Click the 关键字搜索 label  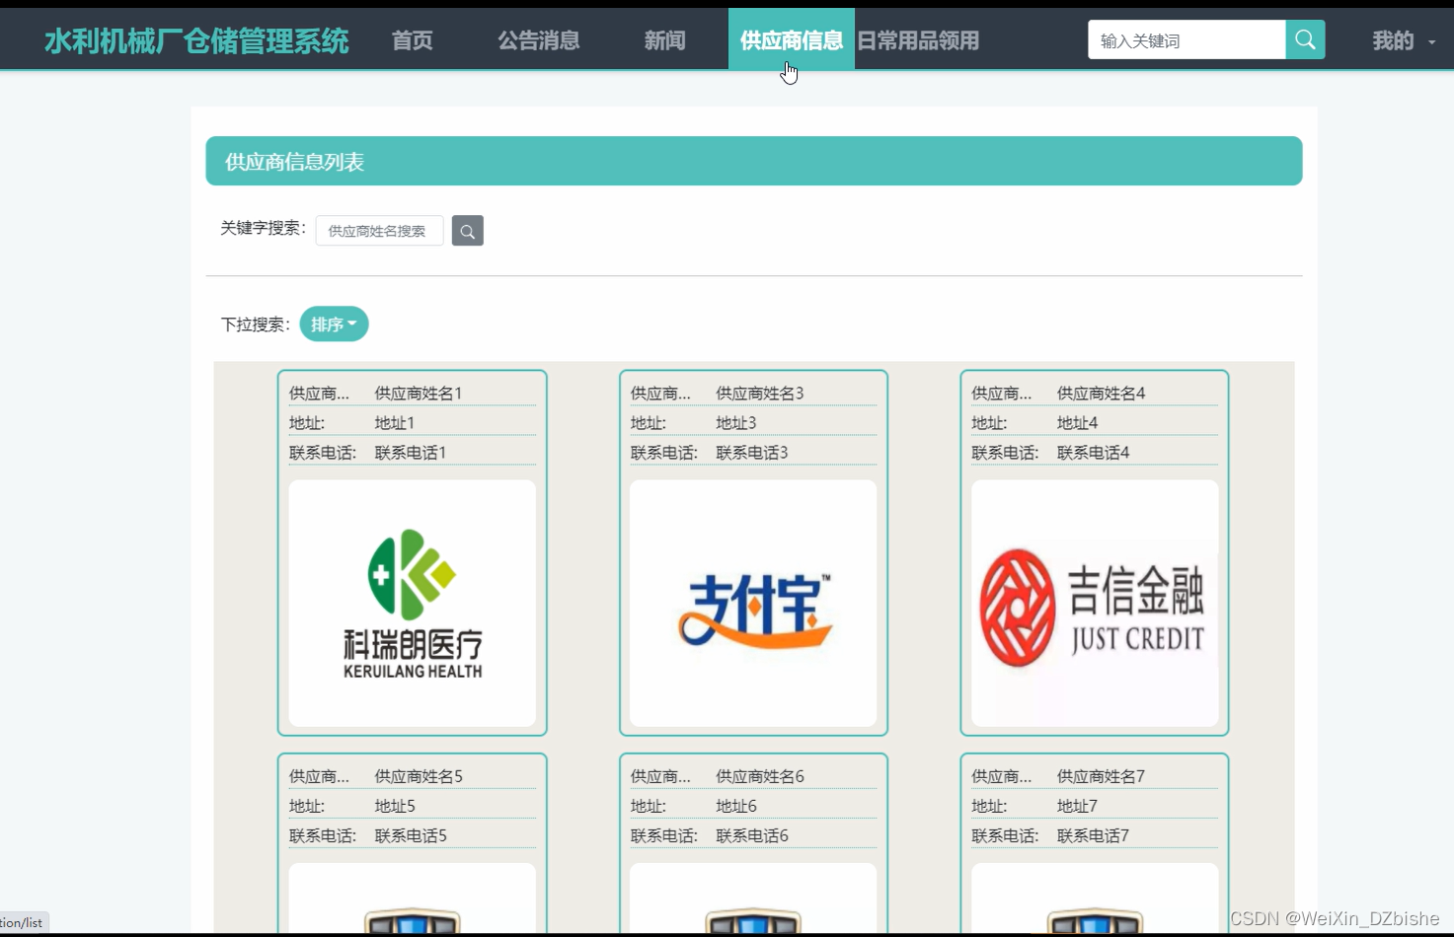[x=263, y=228]
